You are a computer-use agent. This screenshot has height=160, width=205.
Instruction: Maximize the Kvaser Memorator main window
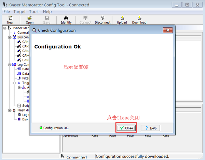click(187, 5)
